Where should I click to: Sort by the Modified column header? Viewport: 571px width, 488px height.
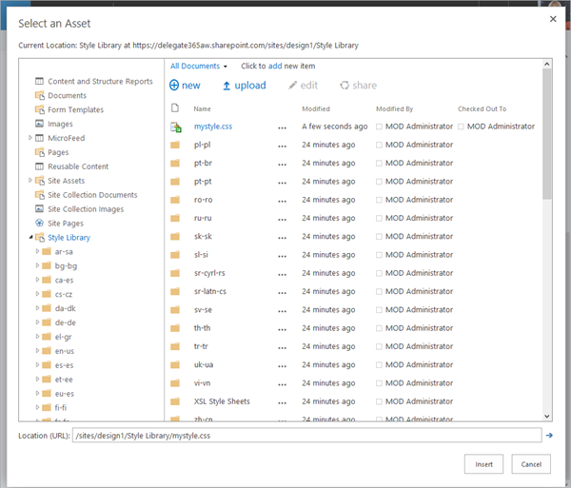point(315,108)
